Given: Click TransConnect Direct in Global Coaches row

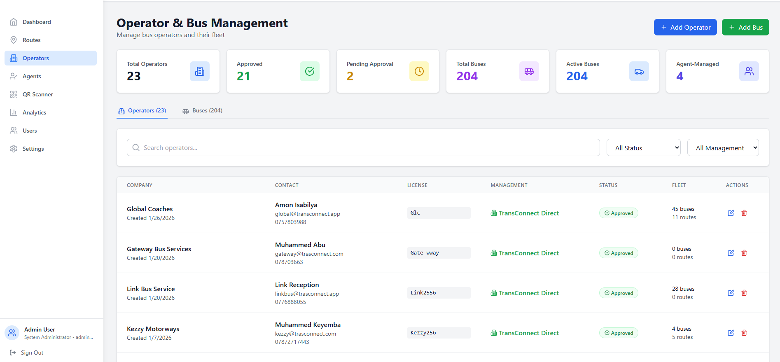Looking at the screenshot, I should click(525, 213).
